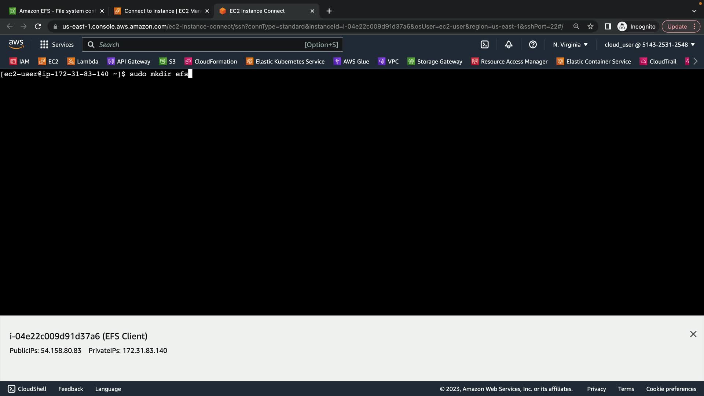Click the AWS logo home icon
Image resolution: width=704 pixels, height=396 pixels.
point(16,44)
